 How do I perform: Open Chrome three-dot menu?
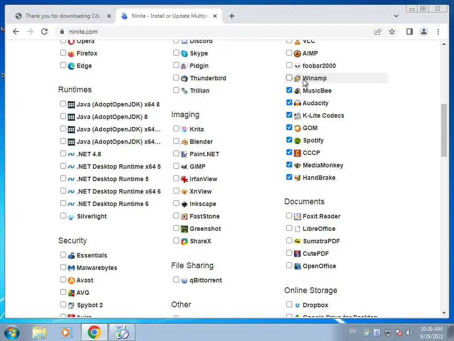[x=438, y=32]
